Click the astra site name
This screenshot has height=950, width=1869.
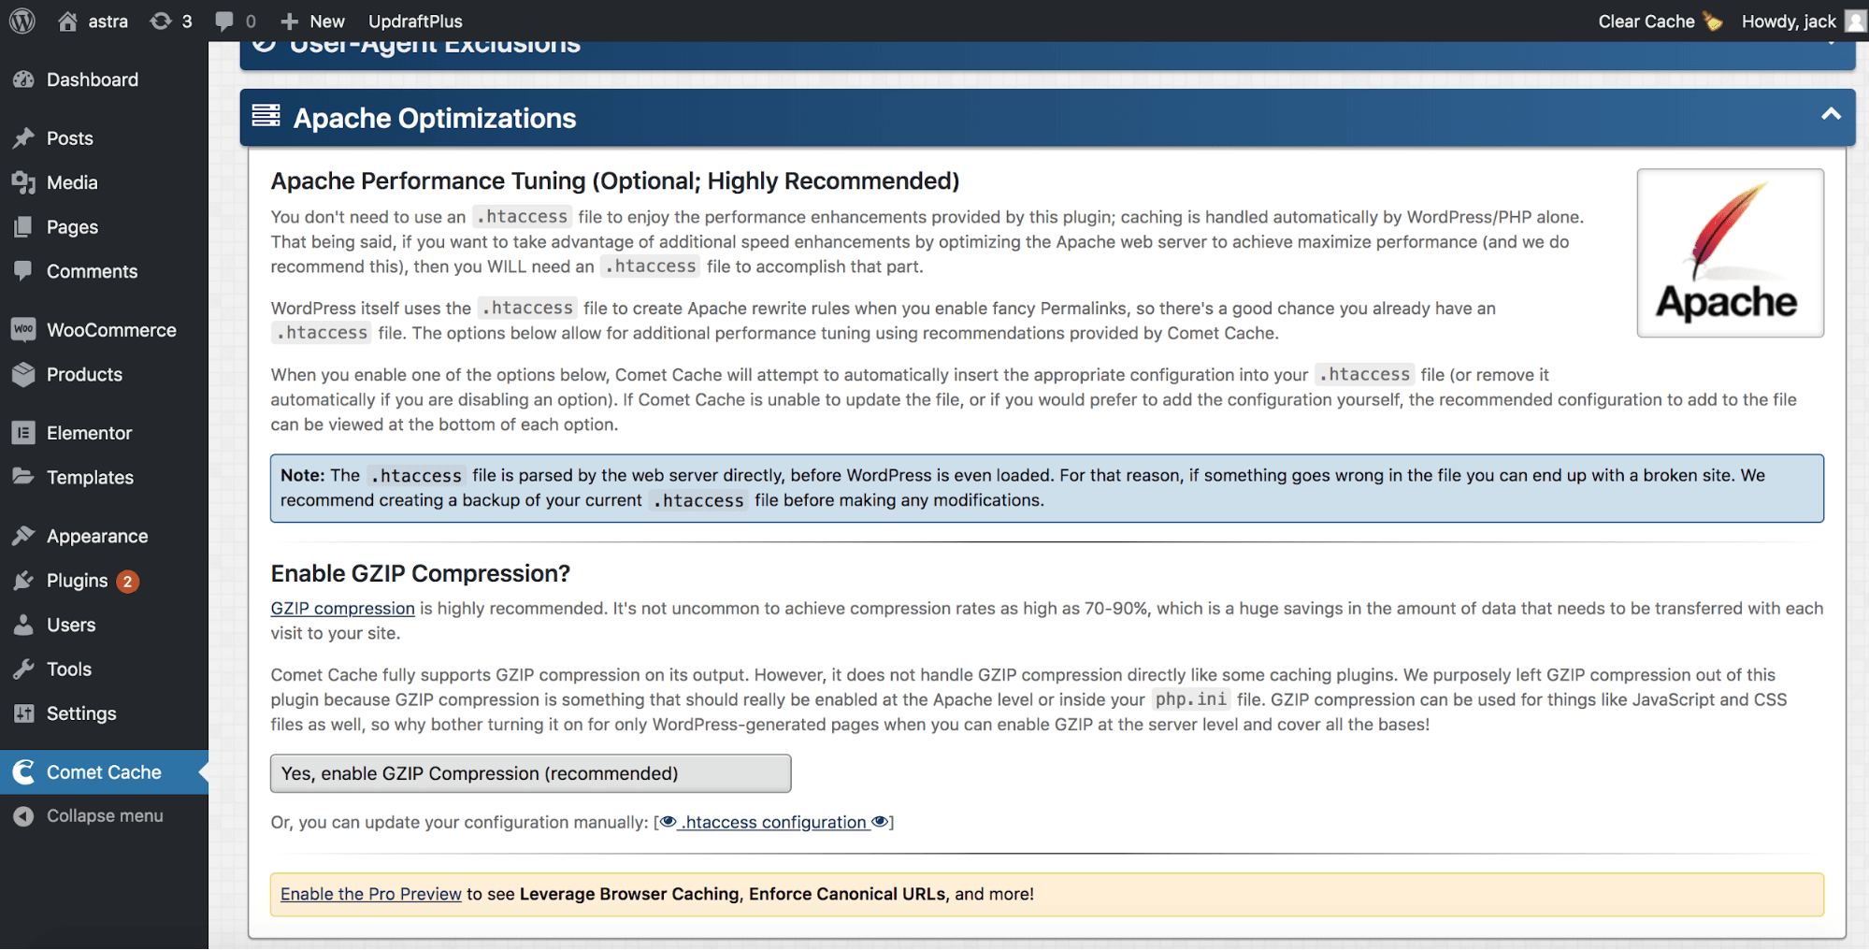click(x=108, y=22)
